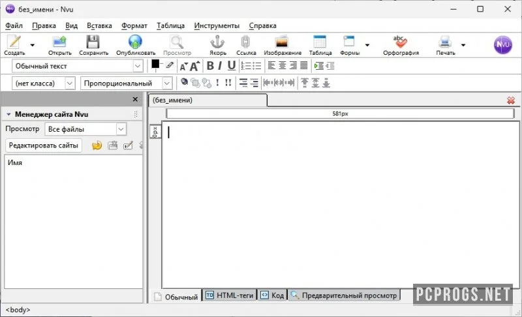The height and width of the screenshot is (317, 522).
Task: Close the site manager sidebar
Action: pyautogui.click(x=135, y=99)
